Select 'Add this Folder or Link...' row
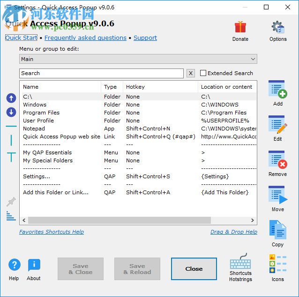299x297 pixels. pyautogui.click(x=138, y=192)
